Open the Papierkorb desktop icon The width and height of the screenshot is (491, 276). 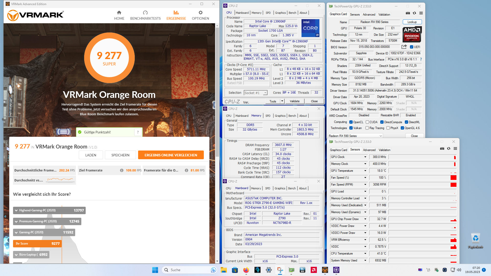pos(475,241)
